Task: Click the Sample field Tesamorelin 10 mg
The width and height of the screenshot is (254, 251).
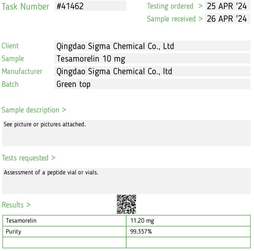Action: pyautogui.click(x=152, y=59)
